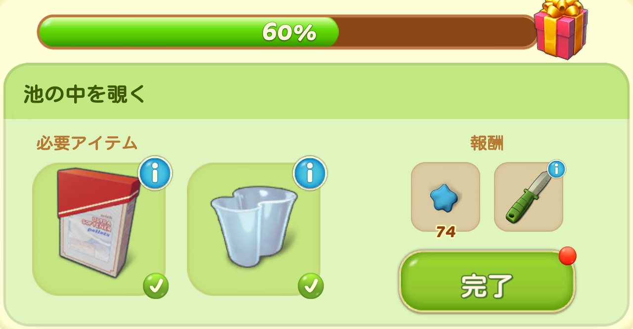Click the gift box at progress bar end
This screenshot has width=633, height=329.
(x=561, y=30)
